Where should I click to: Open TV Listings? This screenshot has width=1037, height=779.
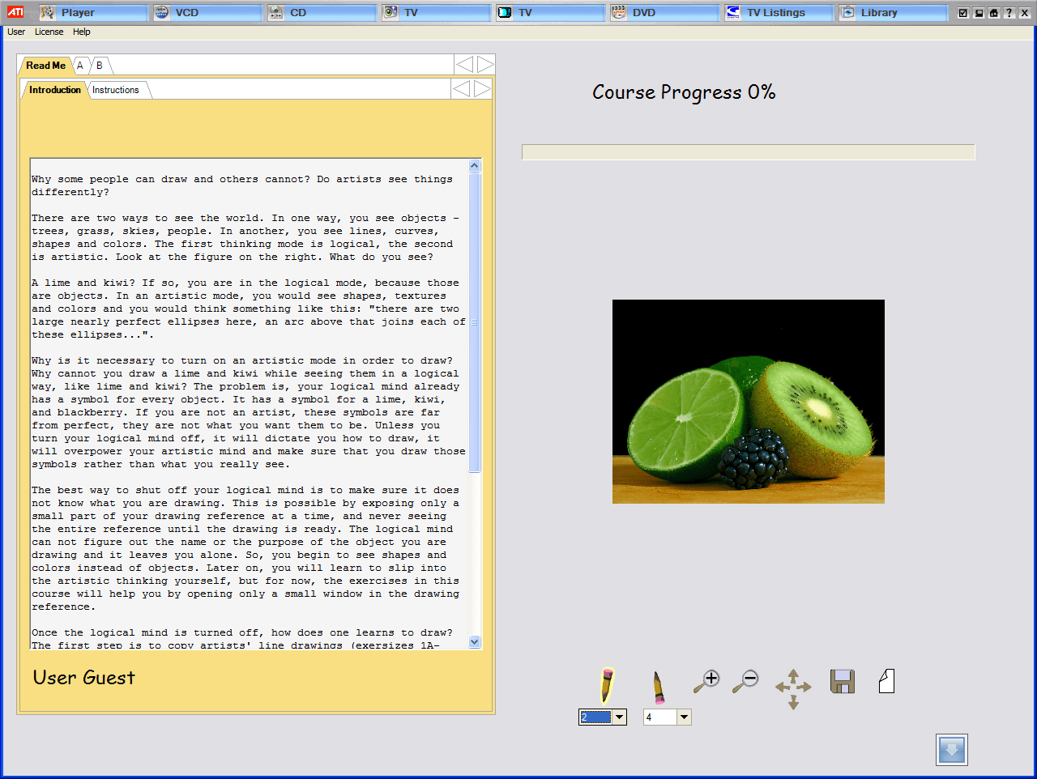pos(779,12)
